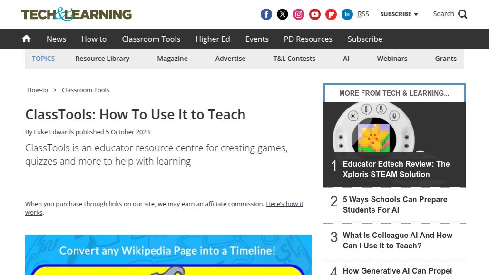Image resolution: width=489 pixels, height=275 pixels.
Task: Open the Events menu item
Action: click(x=257, y=39)
